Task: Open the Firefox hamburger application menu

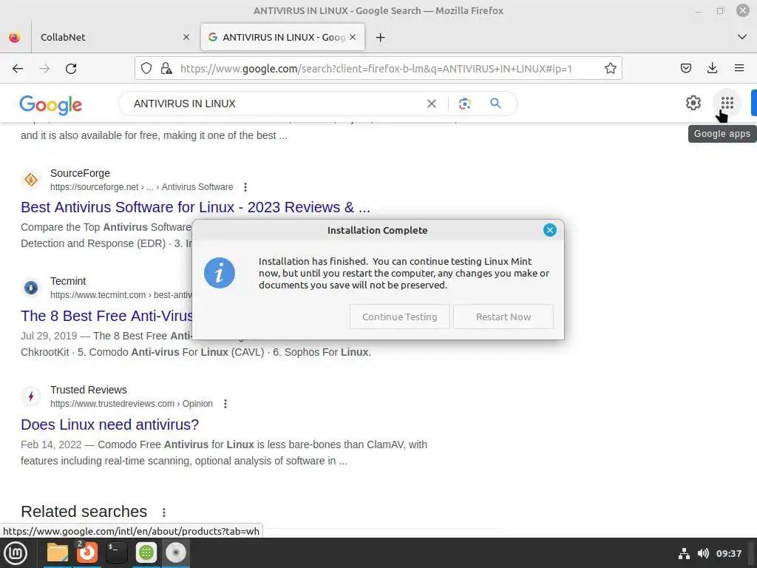Action: point(739,69)
